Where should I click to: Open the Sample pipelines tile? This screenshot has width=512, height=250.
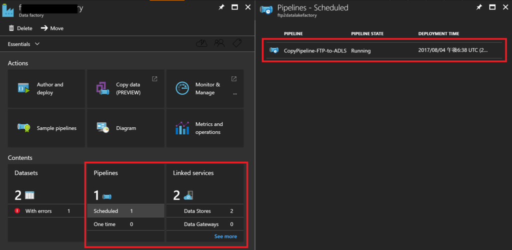coord(46,128)
